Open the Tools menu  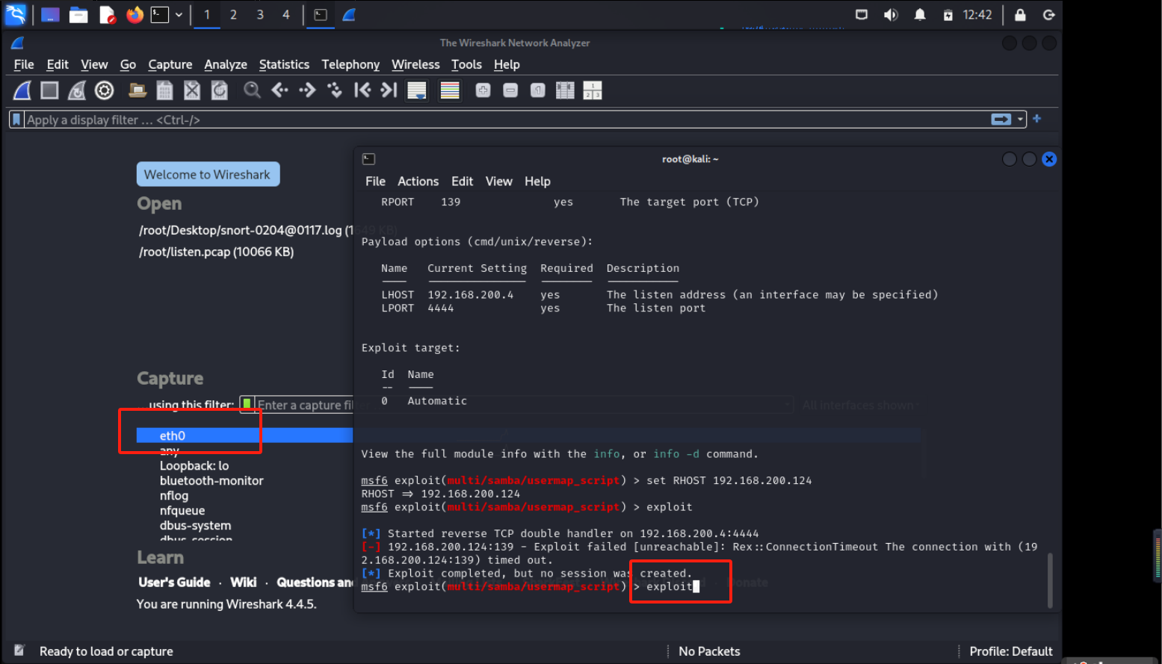466,65
